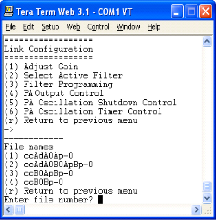The image size is (216, 220).
Task: Click the vertical scrollbar down arrow
Action: (207, 198)
